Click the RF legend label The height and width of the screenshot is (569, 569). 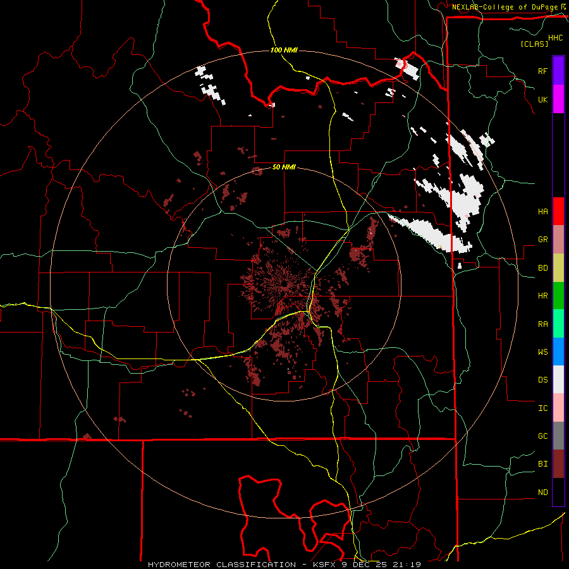coord(542,71)
